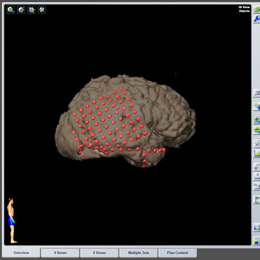Image resolution: width=260 pixels, height=260 pixels.
Task: Open the green layers data icon
Action: (x=257, y=9)
